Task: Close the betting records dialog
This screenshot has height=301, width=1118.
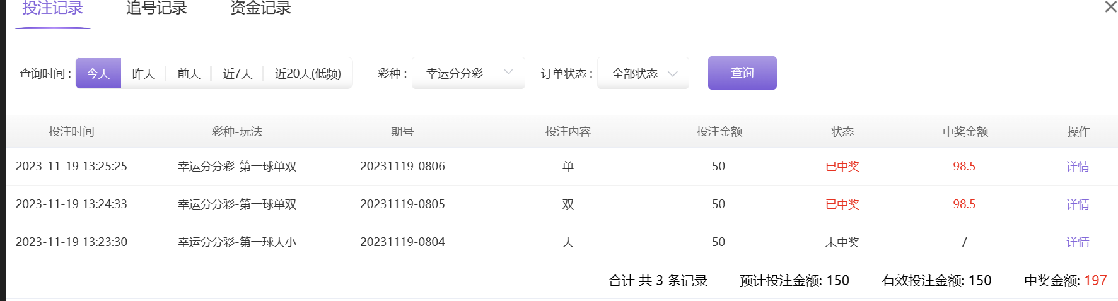Action: point(1110,7)
